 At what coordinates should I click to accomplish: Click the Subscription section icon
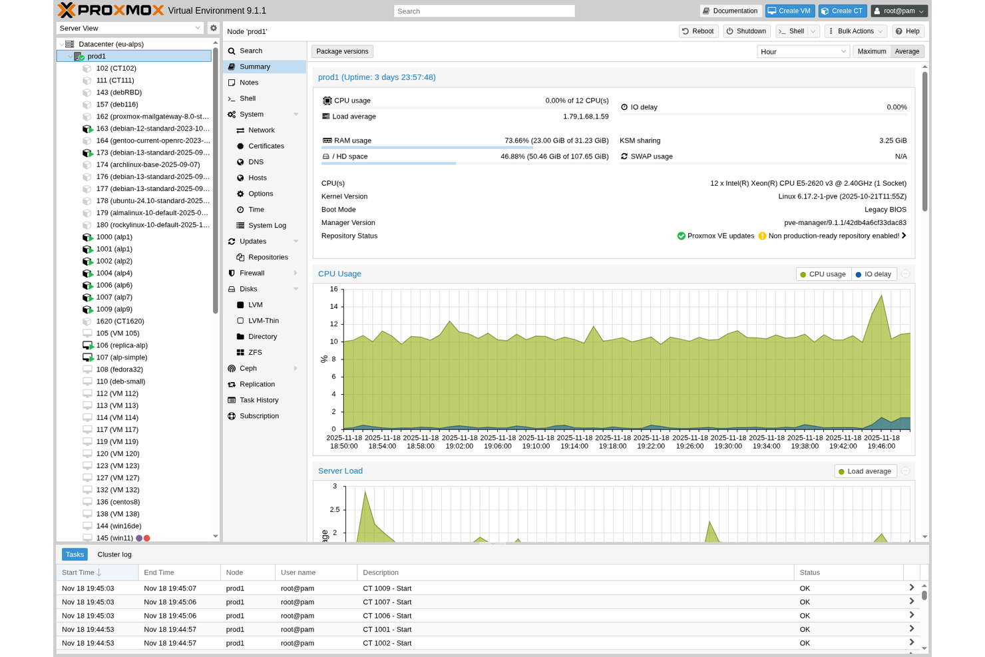coord(231,416)
